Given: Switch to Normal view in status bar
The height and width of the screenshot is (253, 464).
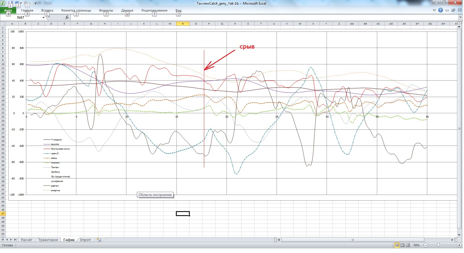Looking at the screenshot, I should pos(397,245).
